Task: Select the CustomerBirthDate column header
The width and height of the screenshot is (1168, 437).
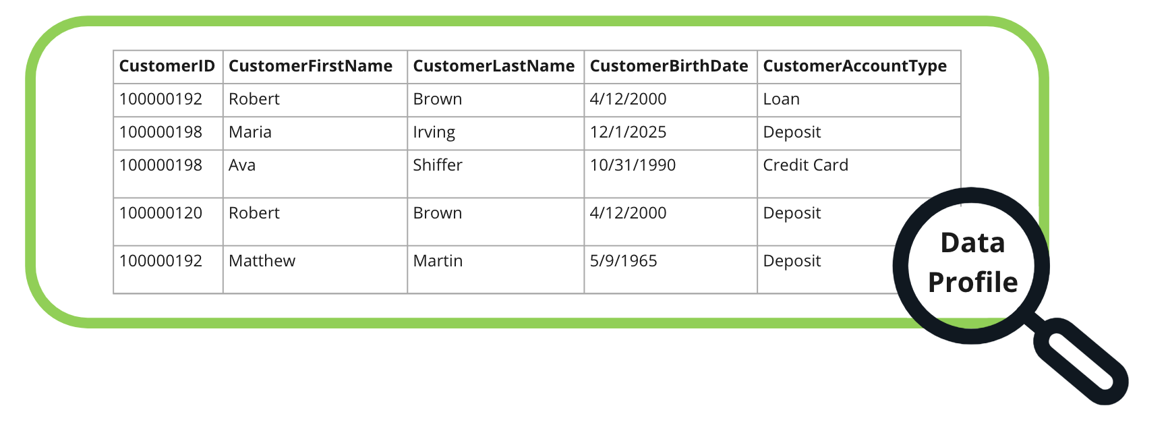Action: (670, 67)
